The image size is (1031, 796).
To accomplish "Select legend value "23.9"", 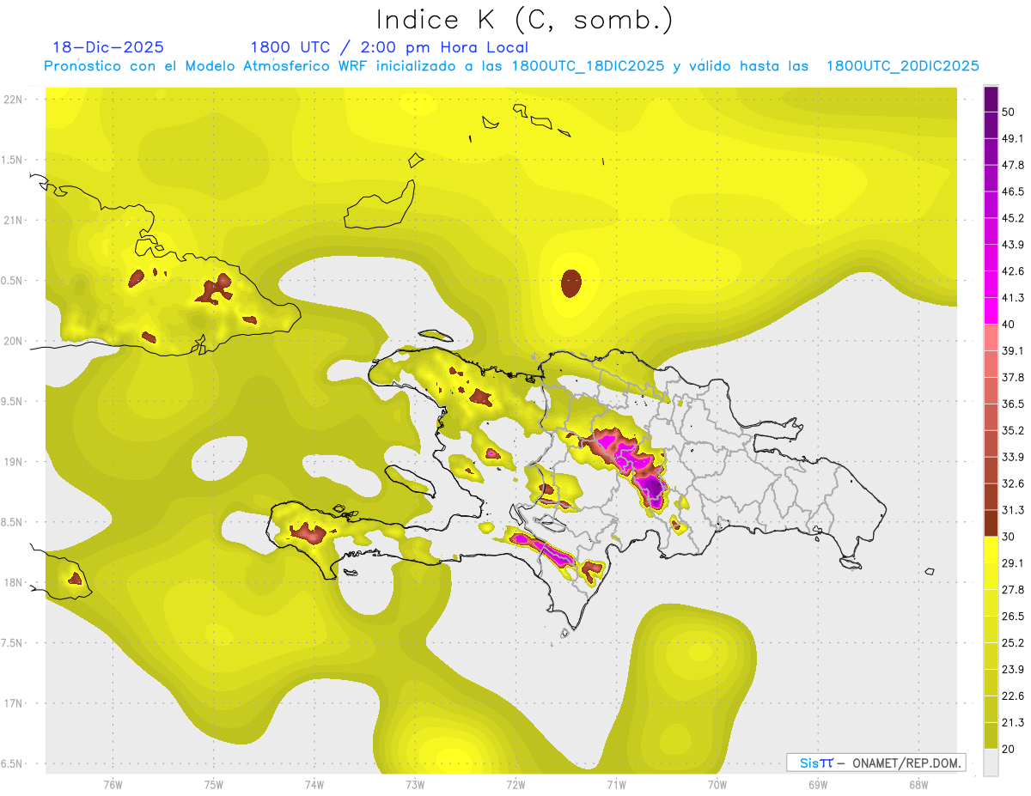I will pyautogui.click(x=1013, y=670).
